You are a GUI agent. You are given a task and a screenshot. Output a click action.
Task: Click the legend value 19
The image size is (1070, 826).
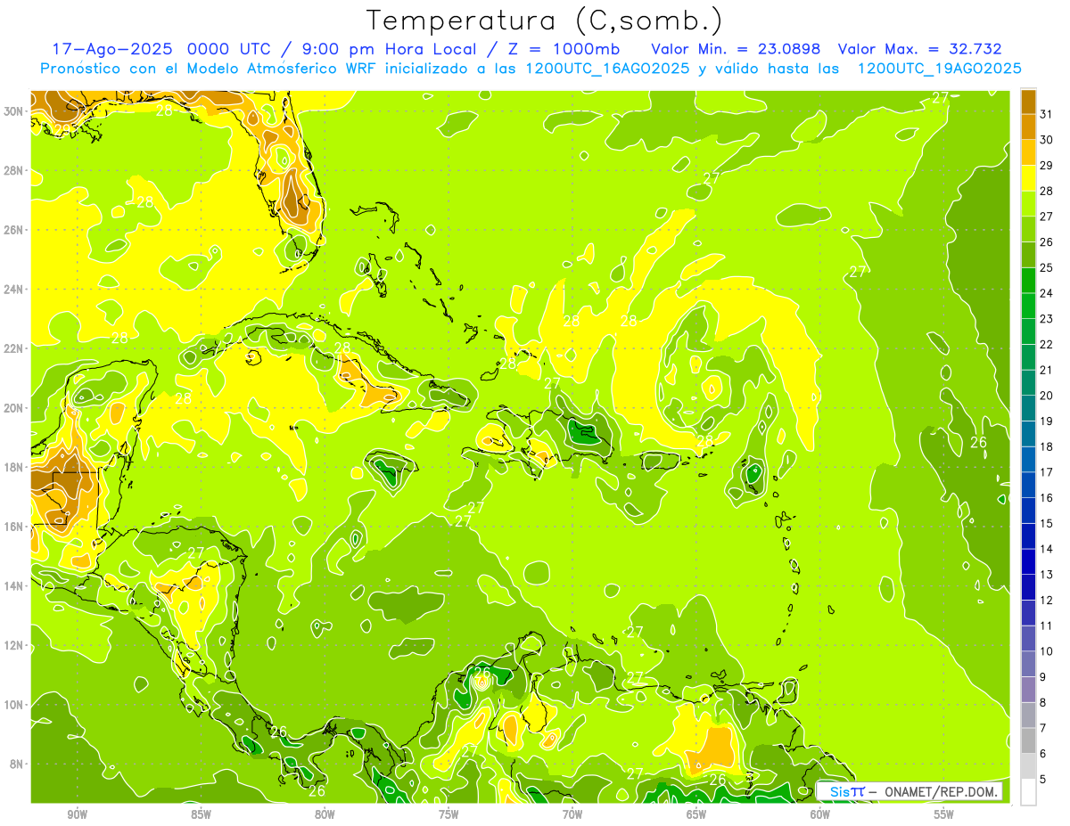click(1047, 421)
